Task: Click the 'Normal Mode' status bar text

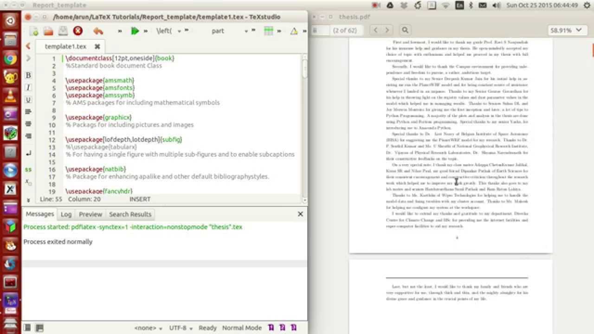Action: [242, 328]
